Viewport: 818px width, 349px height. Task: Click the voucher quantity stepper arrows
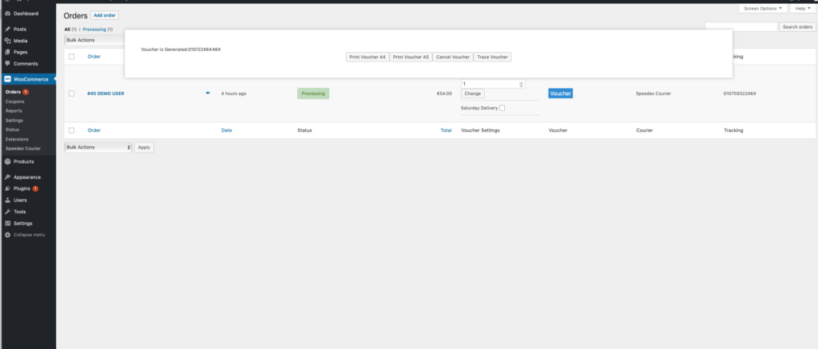tap(522, 84)
